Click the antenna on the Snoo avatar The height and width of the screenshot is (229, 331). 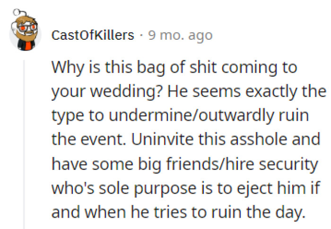click(17, 13)
